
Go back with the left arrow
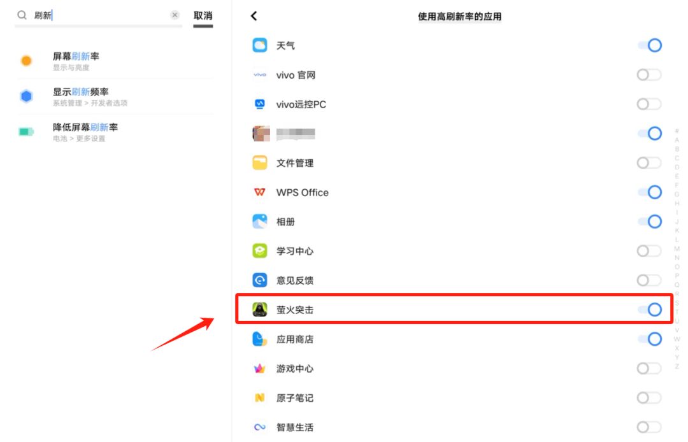tap(254, 16)
